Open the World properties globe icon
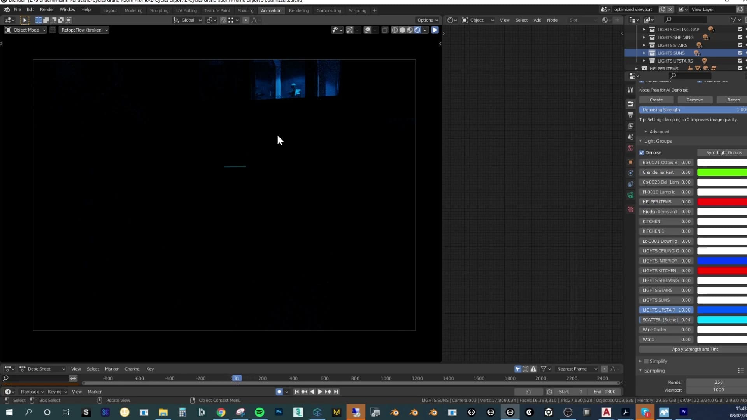This screenshot has height=420, width=747. [630, 148]
